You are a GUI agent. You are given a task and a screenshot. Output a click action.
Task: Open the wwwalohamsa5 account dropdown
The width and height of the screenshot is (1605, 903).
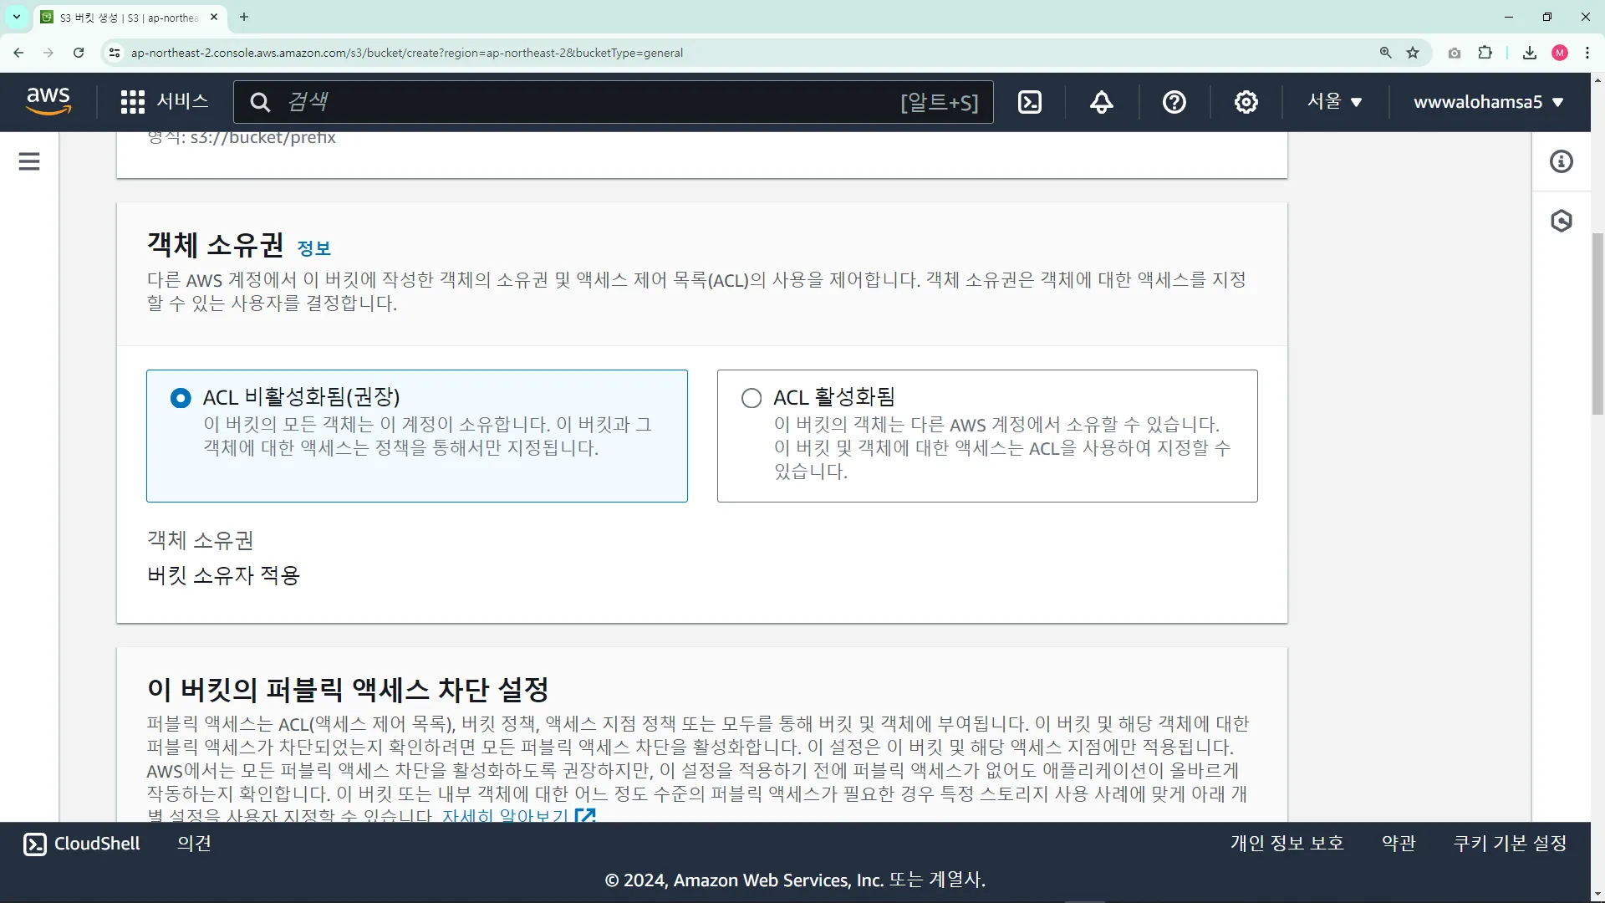tap(1488, 102)
